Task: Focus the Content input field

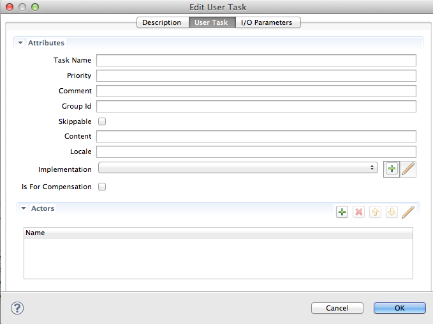Action: (x=256, y=136)
